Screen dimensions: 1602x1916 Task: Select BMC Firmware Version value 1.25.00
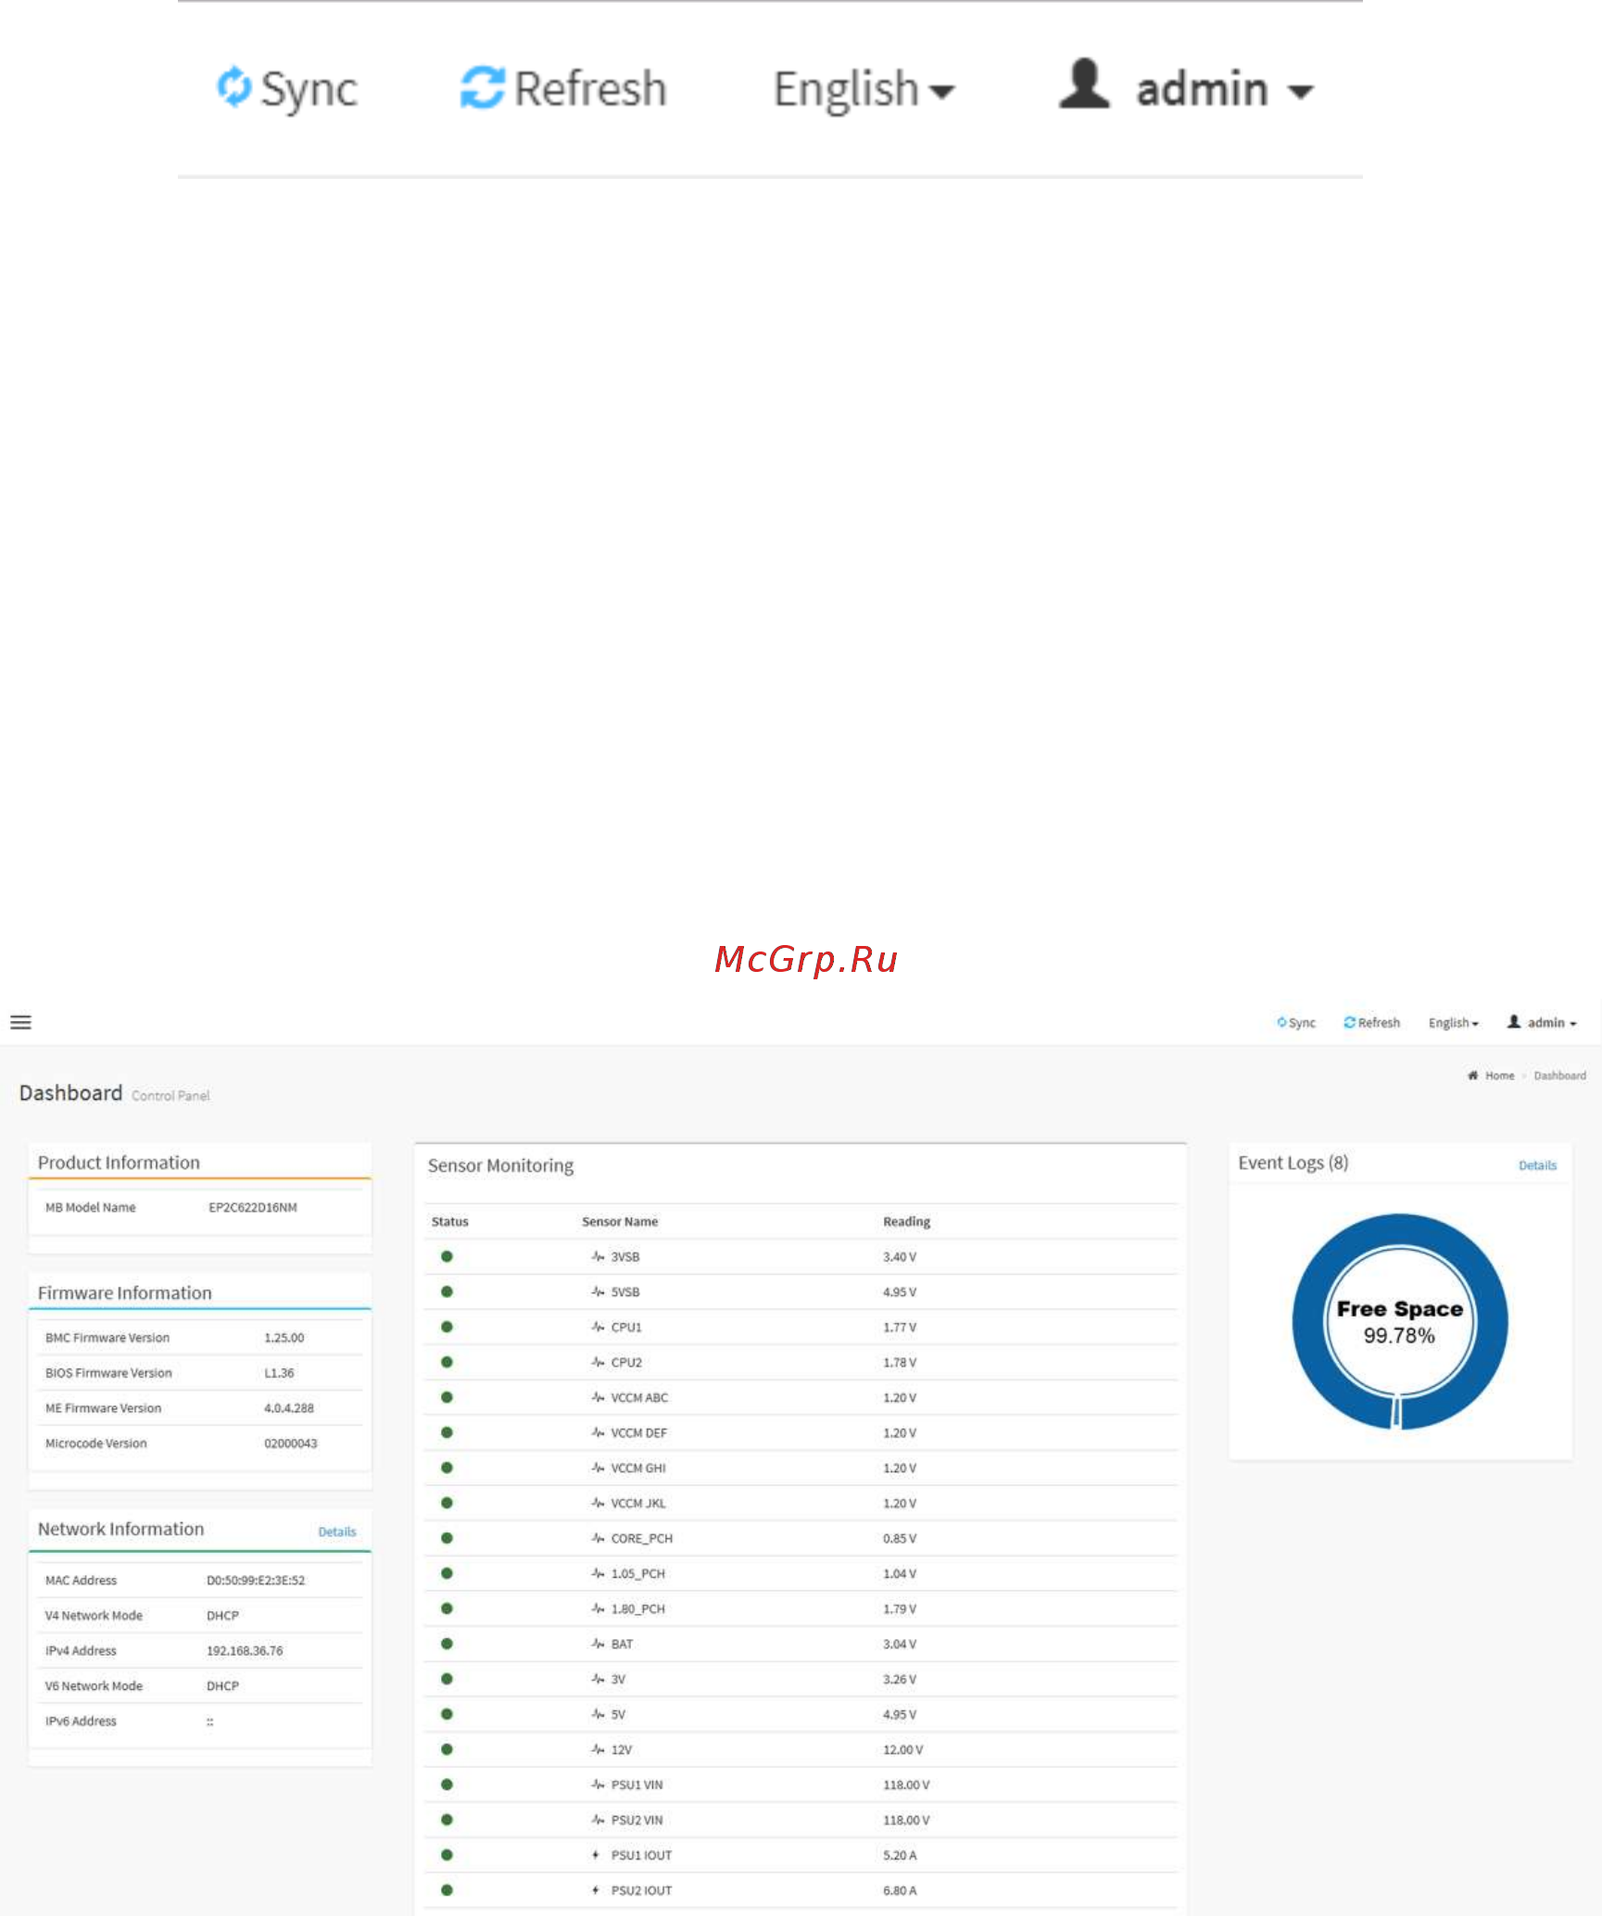point(284,1338)
